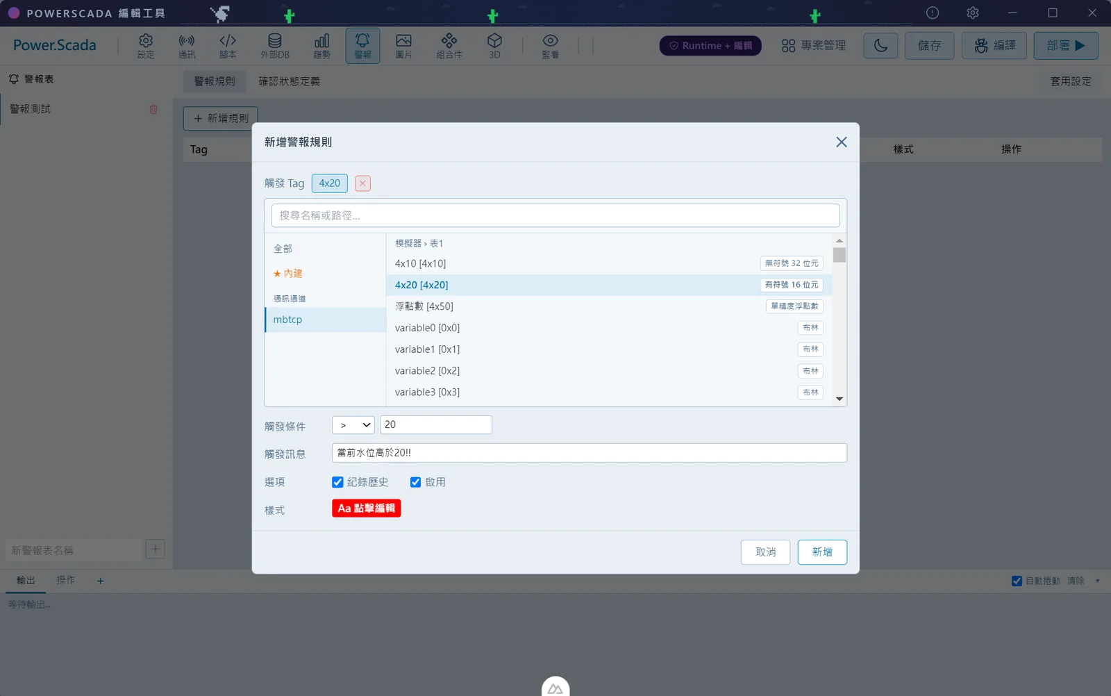Open the 監看 monitor eye icon

550,46
